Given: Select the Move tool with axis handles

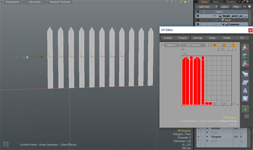Looking at the screenshot, I should pos(245,64).
